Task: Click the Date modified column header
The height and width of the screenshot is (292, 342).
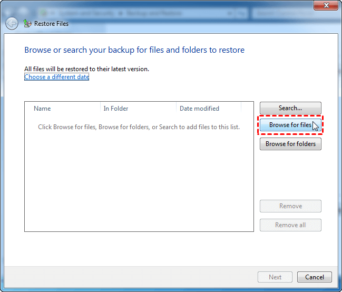Action: coord(209,109)
